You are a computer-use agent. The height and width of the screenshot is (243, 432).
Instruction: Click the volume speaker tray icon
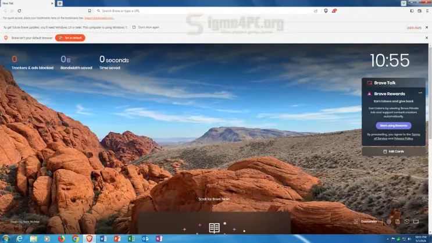coord(409,239)
